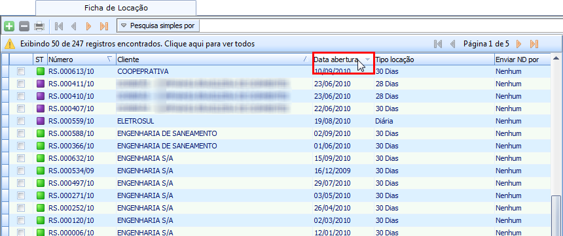Select the Ficha de Locação tab
This screenshot has height=236, width=563.
pyautogui.click(x=116, y=8)
